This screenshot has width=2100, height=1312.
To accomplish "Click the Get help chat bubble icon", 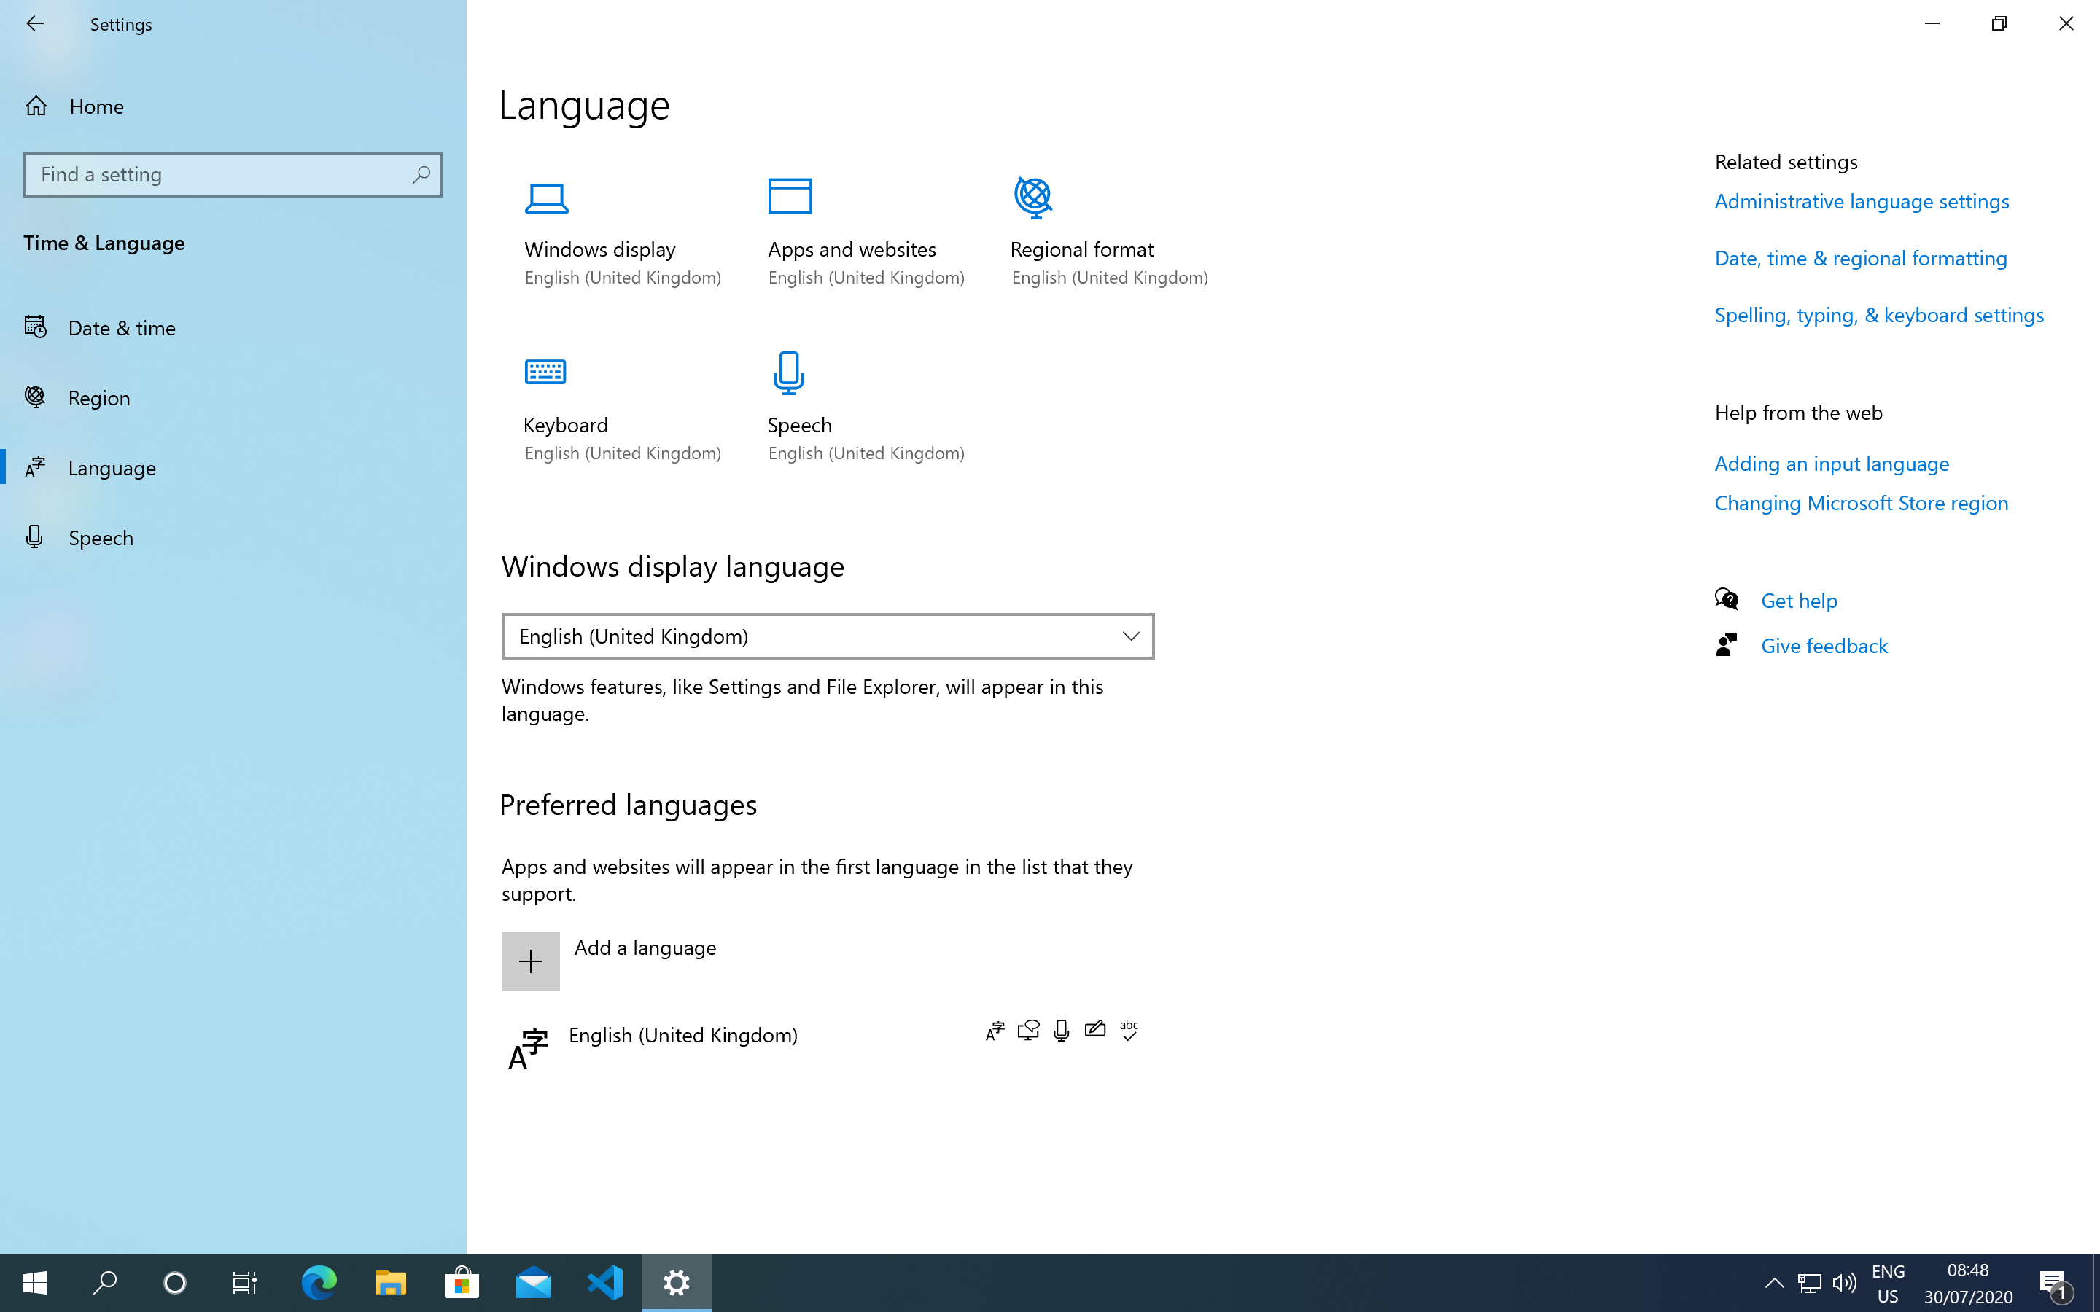I will tap(1726, 598).
